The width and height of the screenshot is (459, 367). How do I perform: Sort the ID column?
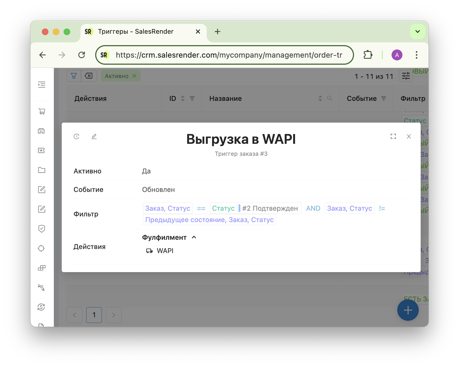[183, 98]
